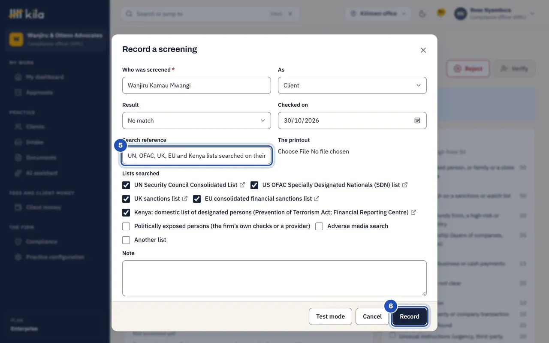This screenshot has height=343, width=549.
Task: Tick the Politically exposed persons checkbox
Action: [x=126, y=226]
